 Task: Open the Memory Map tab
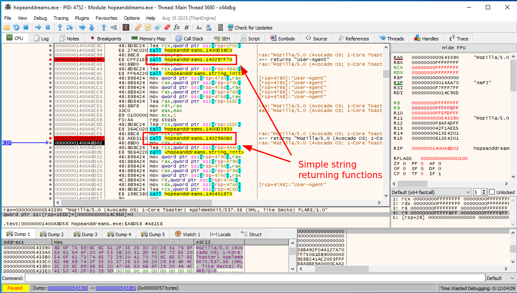[x=148, y=38]
